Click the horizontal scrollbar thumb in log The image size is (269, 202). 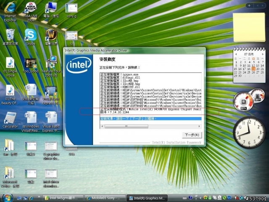click(127, 126)
